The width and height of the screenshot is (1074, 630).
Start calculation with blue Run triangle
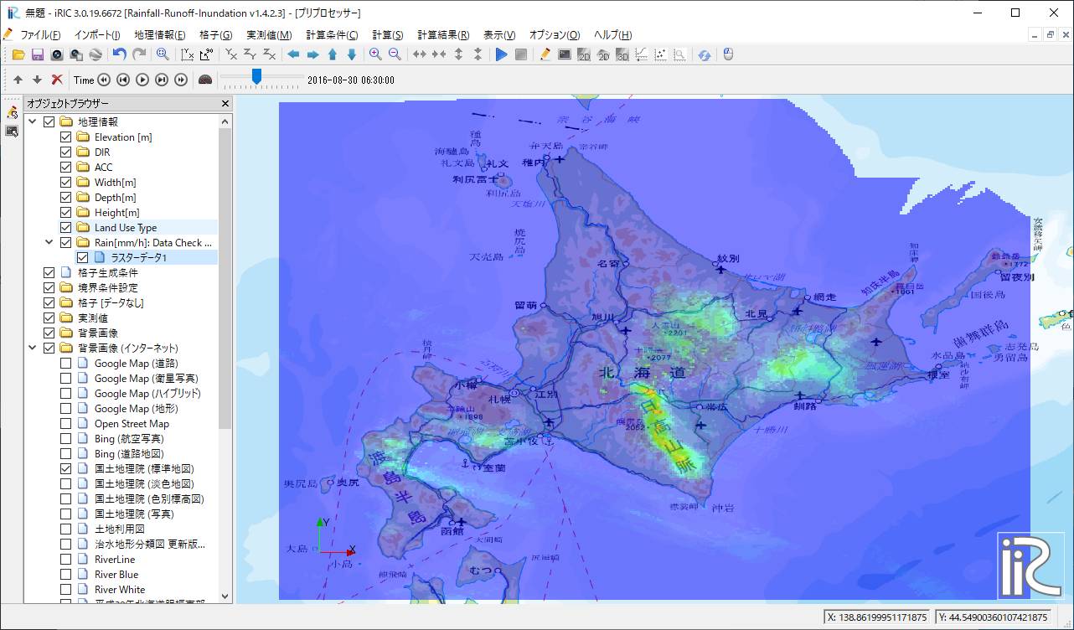tap(501, 54)
